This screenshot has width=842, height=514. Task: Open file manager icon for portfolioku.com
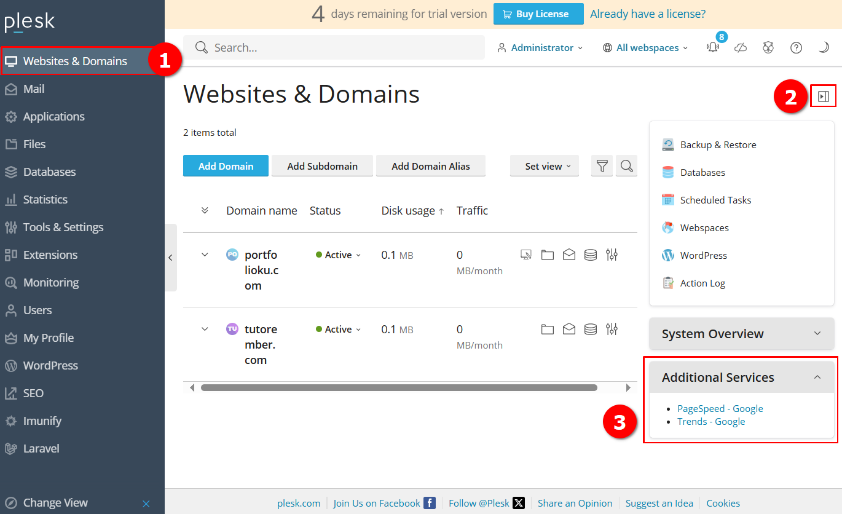pos(548,255)
